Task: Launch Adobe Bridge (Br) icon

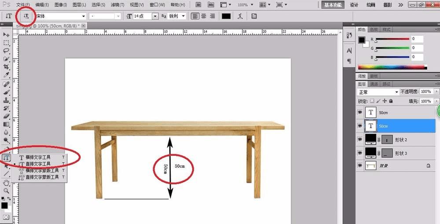Action: [198, 5]
